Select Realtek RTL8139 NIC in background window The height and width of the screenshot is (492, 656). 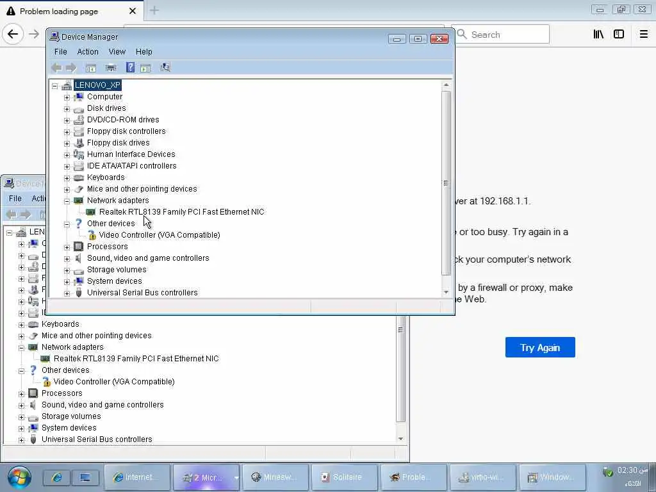pyautogui.click(x=136, y=359)
